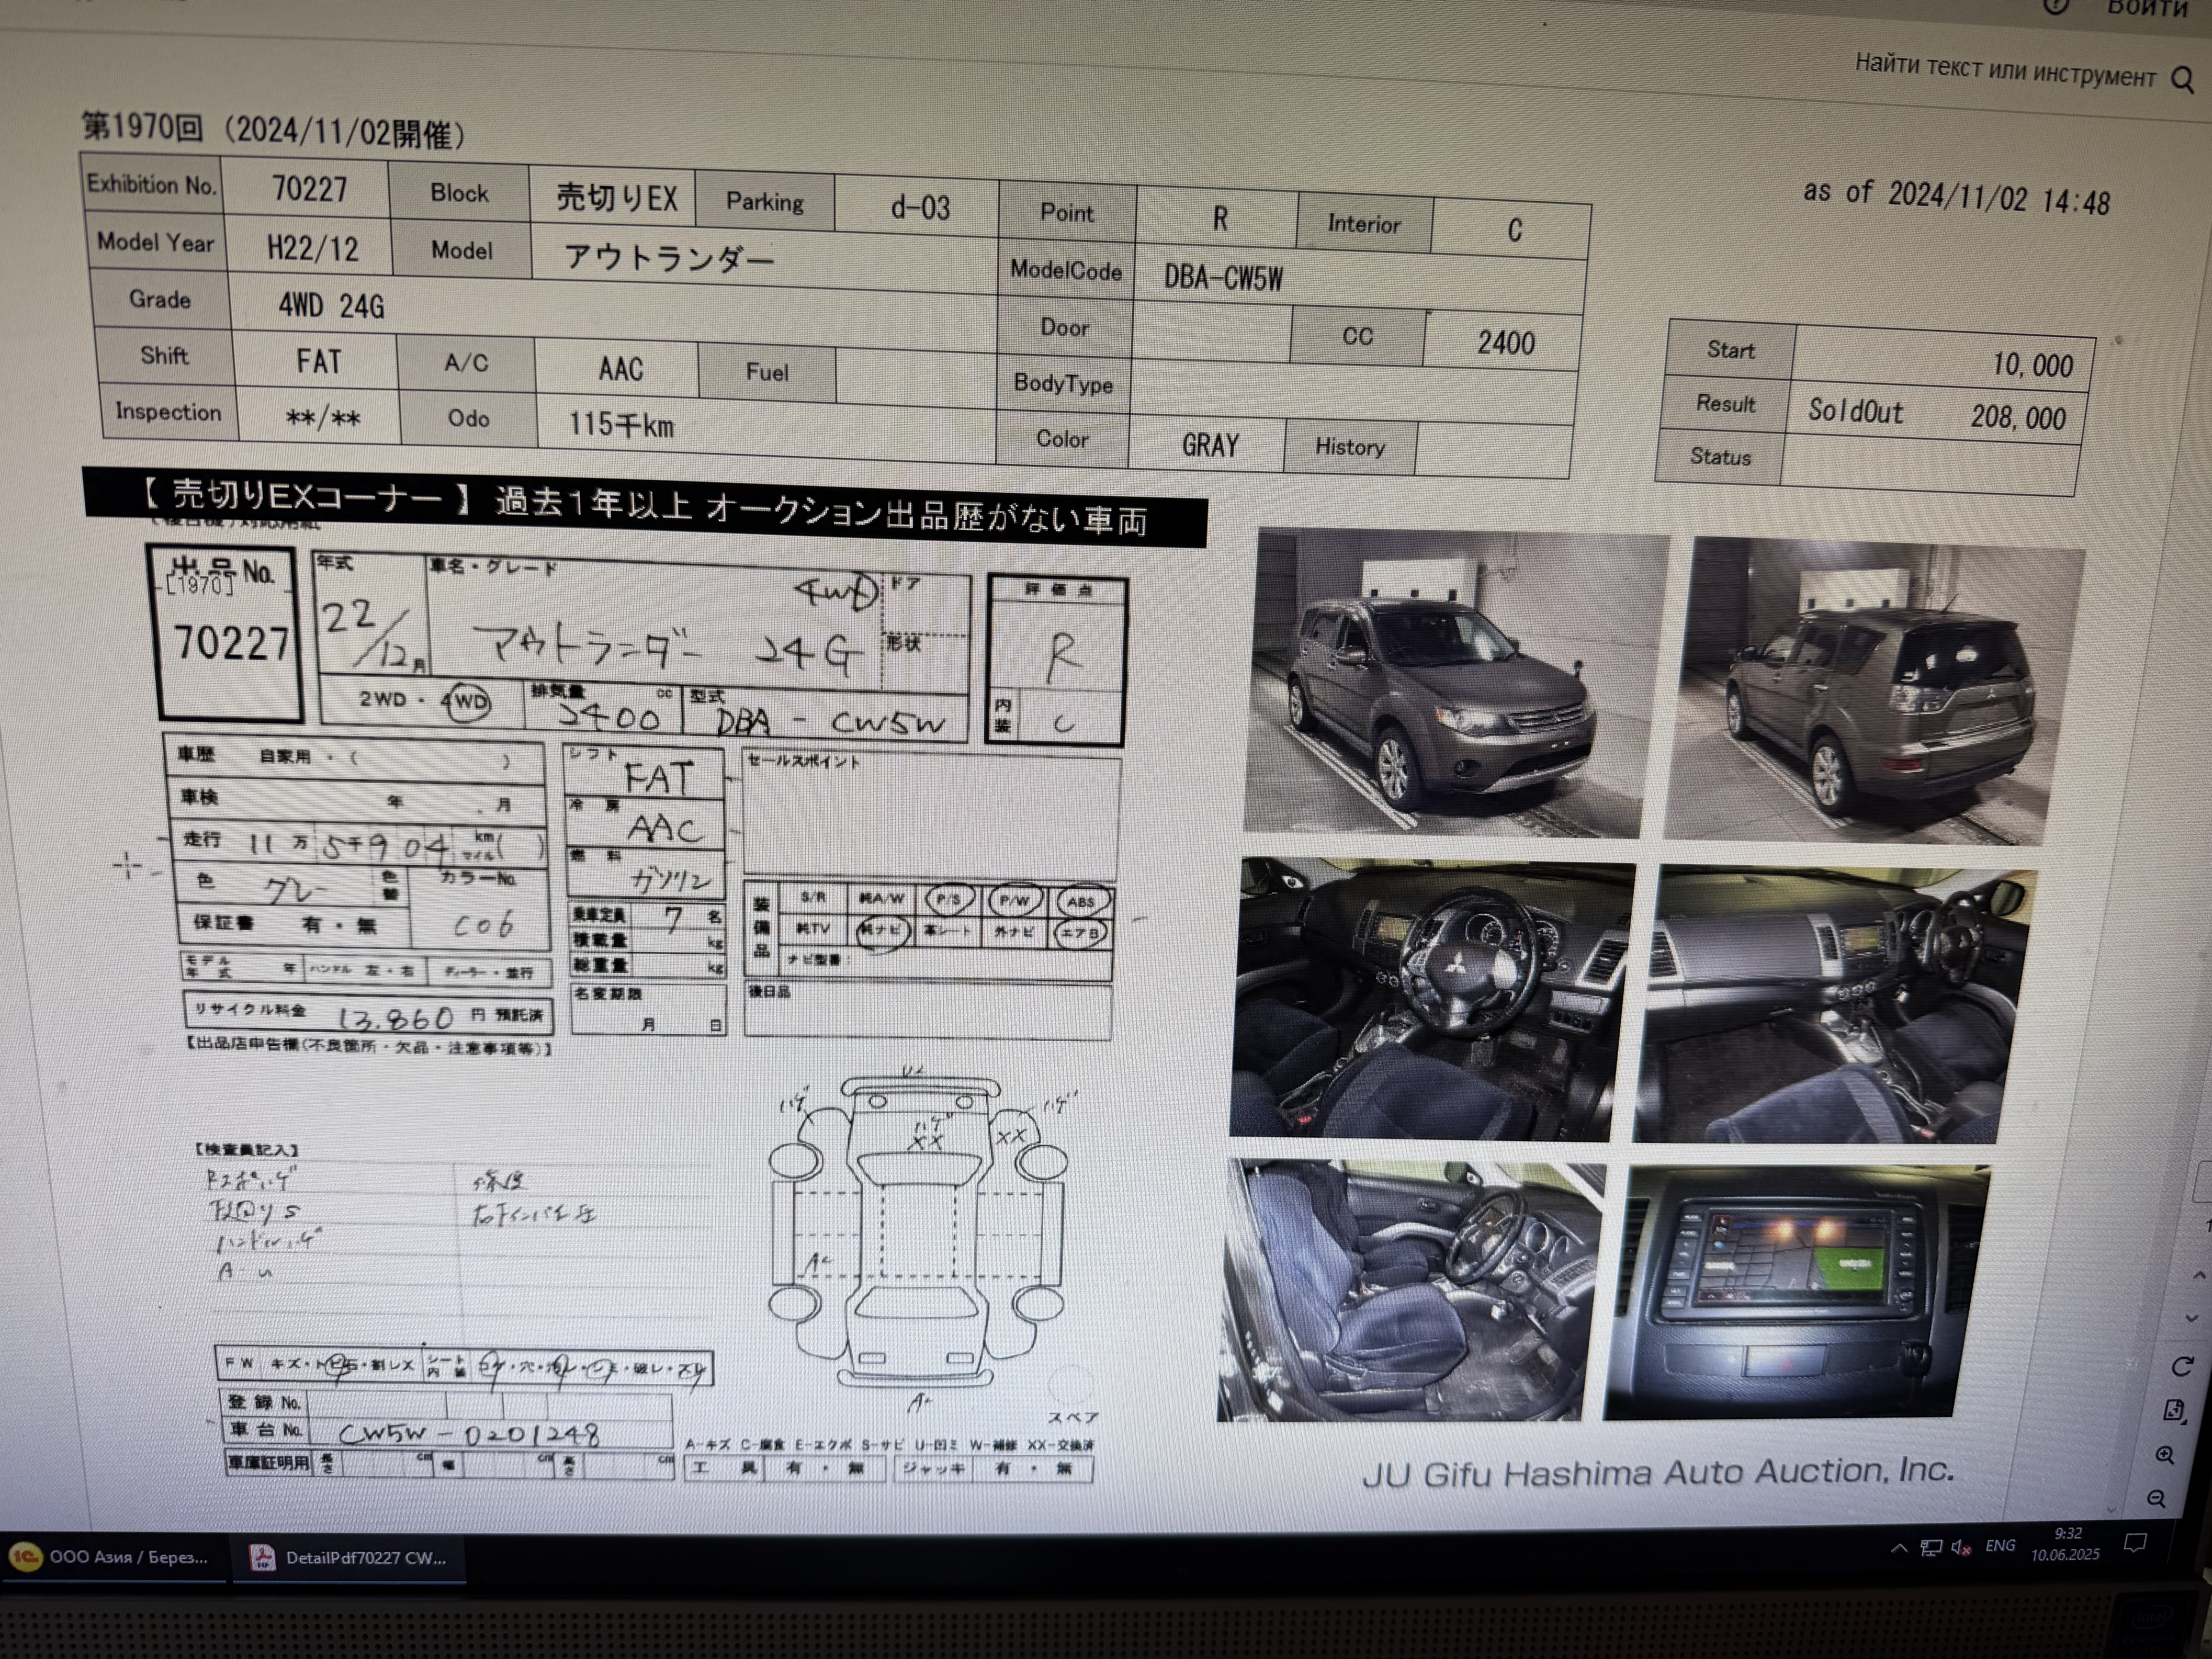Click the Color value GRAY
Screen dimensions: 2212x1659
[1210, 445]
